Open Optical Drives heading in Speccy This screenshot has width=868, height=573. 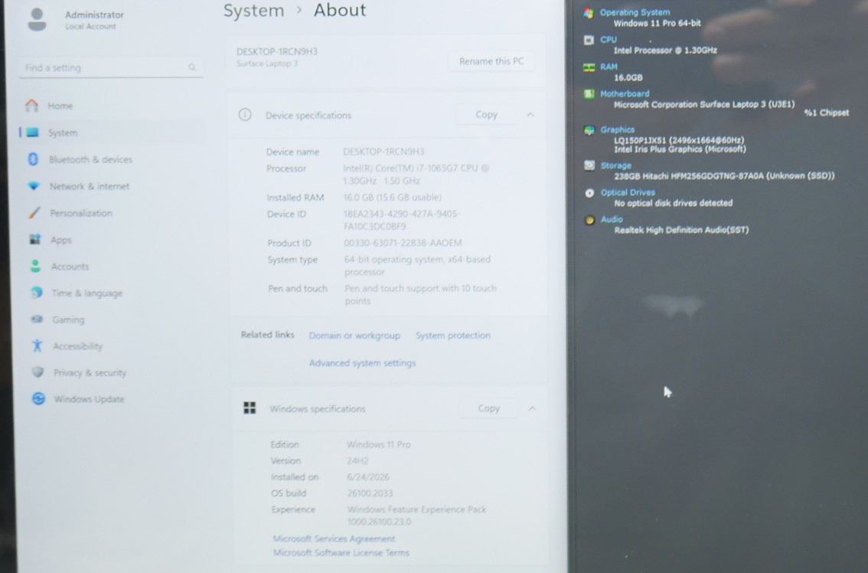[628, 192]
